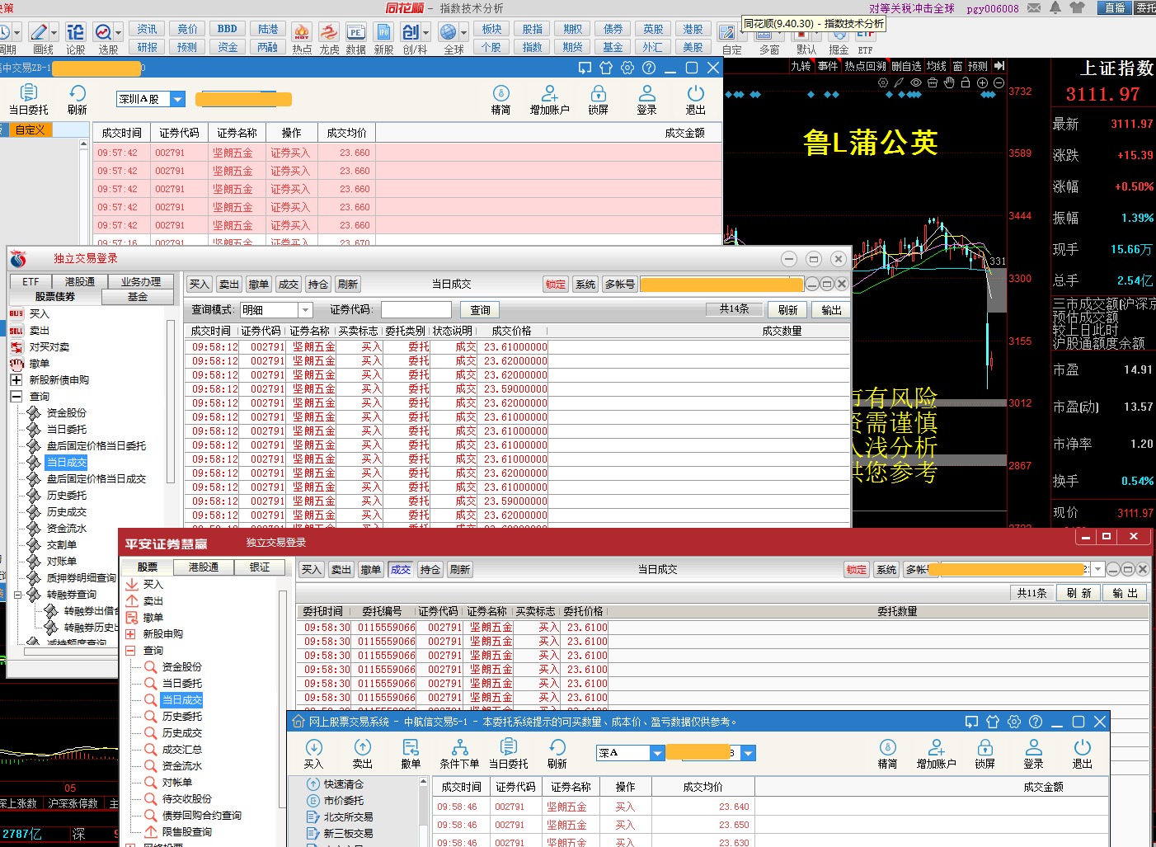Image resolution: width=1156 pixels, height=847 pixels.
Task: Open 查询模式 明细 dropdown
Action: (x=305, y=310)
